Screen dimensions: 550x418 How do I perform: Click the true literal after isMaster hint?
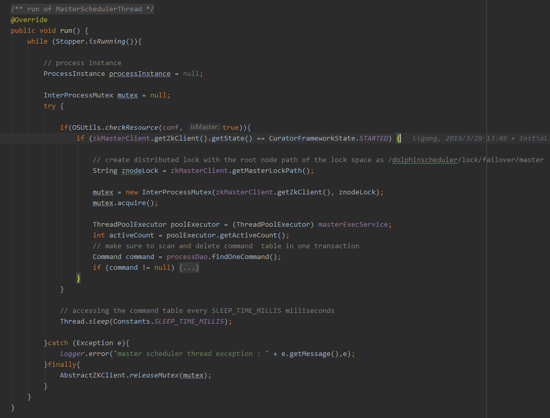pos(231,127)
